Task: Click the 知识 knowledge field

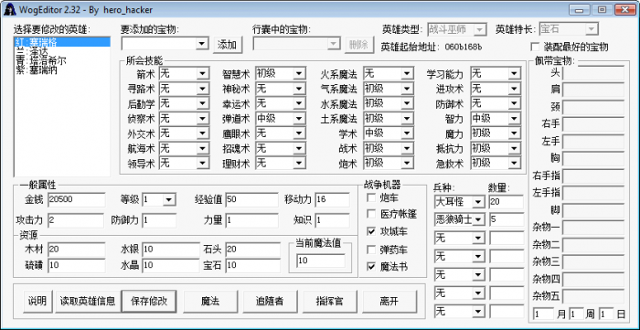Action: 332,220
